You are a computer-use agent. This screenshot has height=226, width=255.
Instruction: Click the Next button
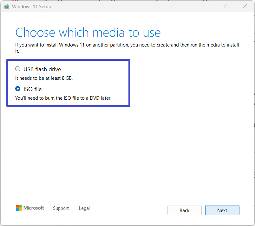click(222, 210)
